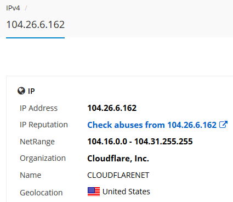Viewport: 233px width, 202px height.
Task: Click the IP Reputation field label
Action: [44, 125]
